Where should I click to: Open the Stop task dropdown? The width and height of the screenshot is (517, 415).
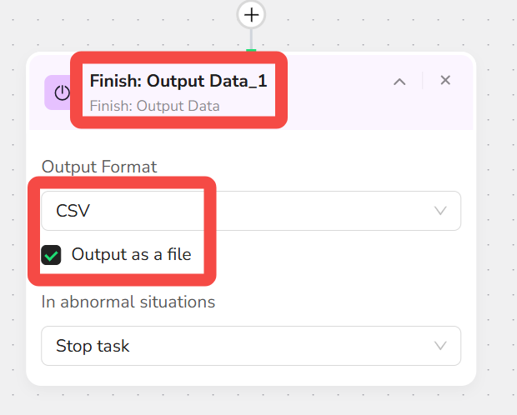251,346
